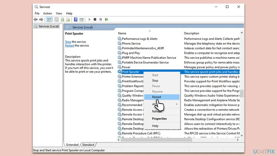Choose Refresh in the context menu
Image resolution: width=277 pixels, height=156 pixels.
click(x=162, y=111)
